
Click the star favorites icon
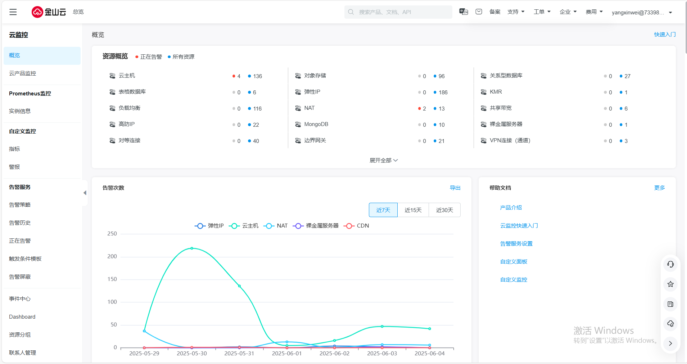pyautogui.click(x=670, y=284)
